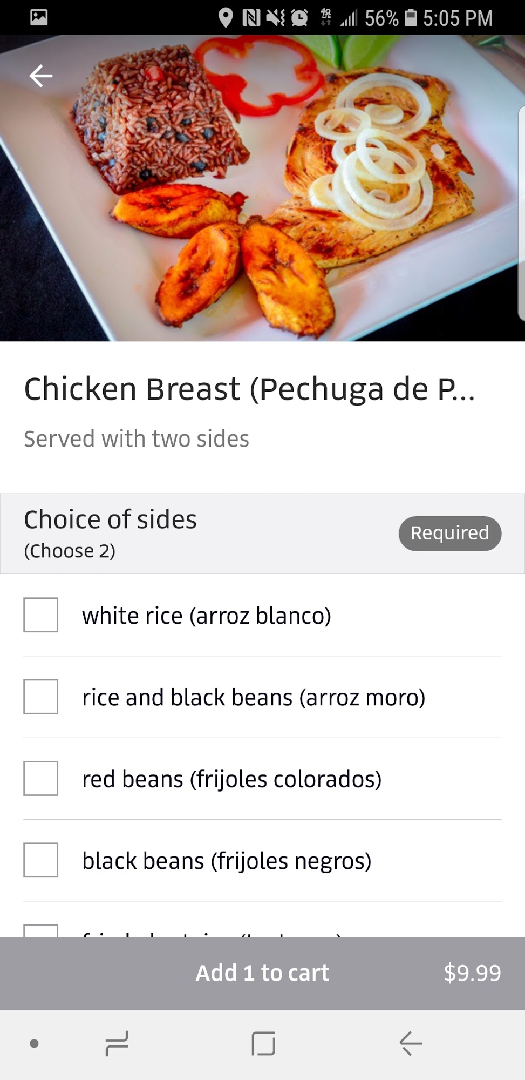Tap the Required badge
The width and height of the screenshot is (525, 1080).
coord(449,533)
